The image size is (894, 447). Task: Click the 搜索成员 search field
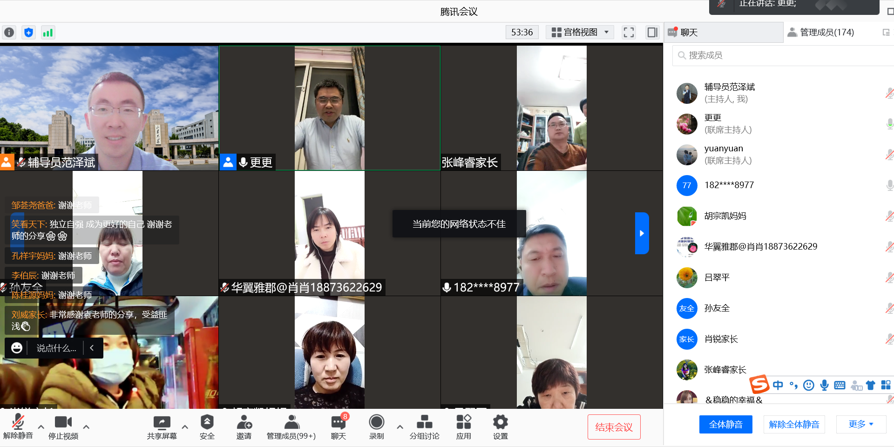pyautogui.click(x=782, y=55)
